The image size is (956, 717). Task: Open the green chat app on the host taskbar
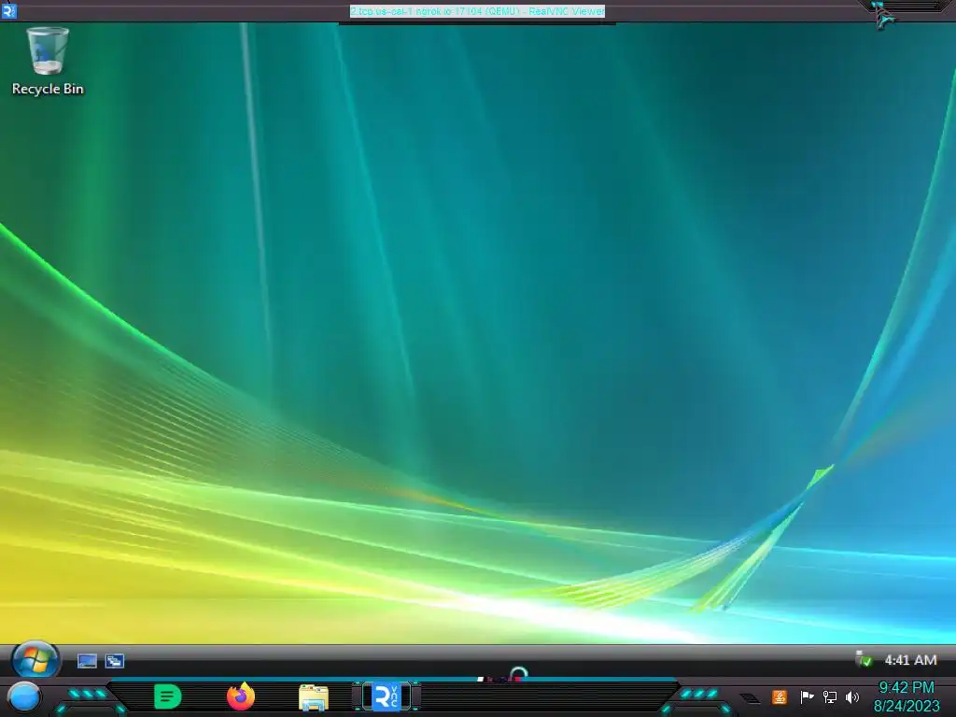168,696
